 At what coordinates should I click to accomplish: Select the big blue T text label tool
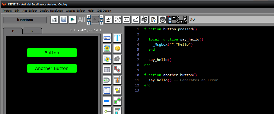117,38
